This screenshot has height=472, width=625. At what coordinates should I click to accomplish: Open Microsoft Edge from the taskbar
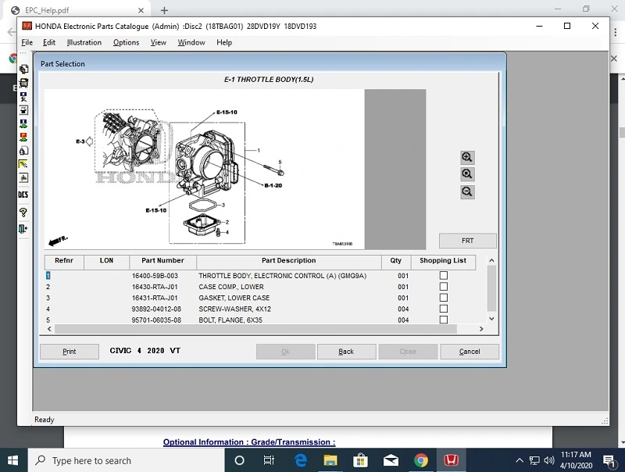[x=300, y=460]
